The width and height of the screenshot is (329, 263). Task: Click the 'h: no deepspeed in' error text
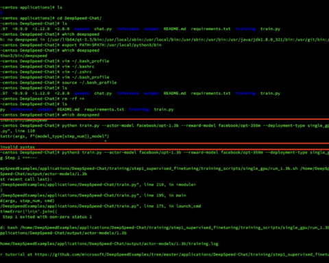(x=23, y=40)
